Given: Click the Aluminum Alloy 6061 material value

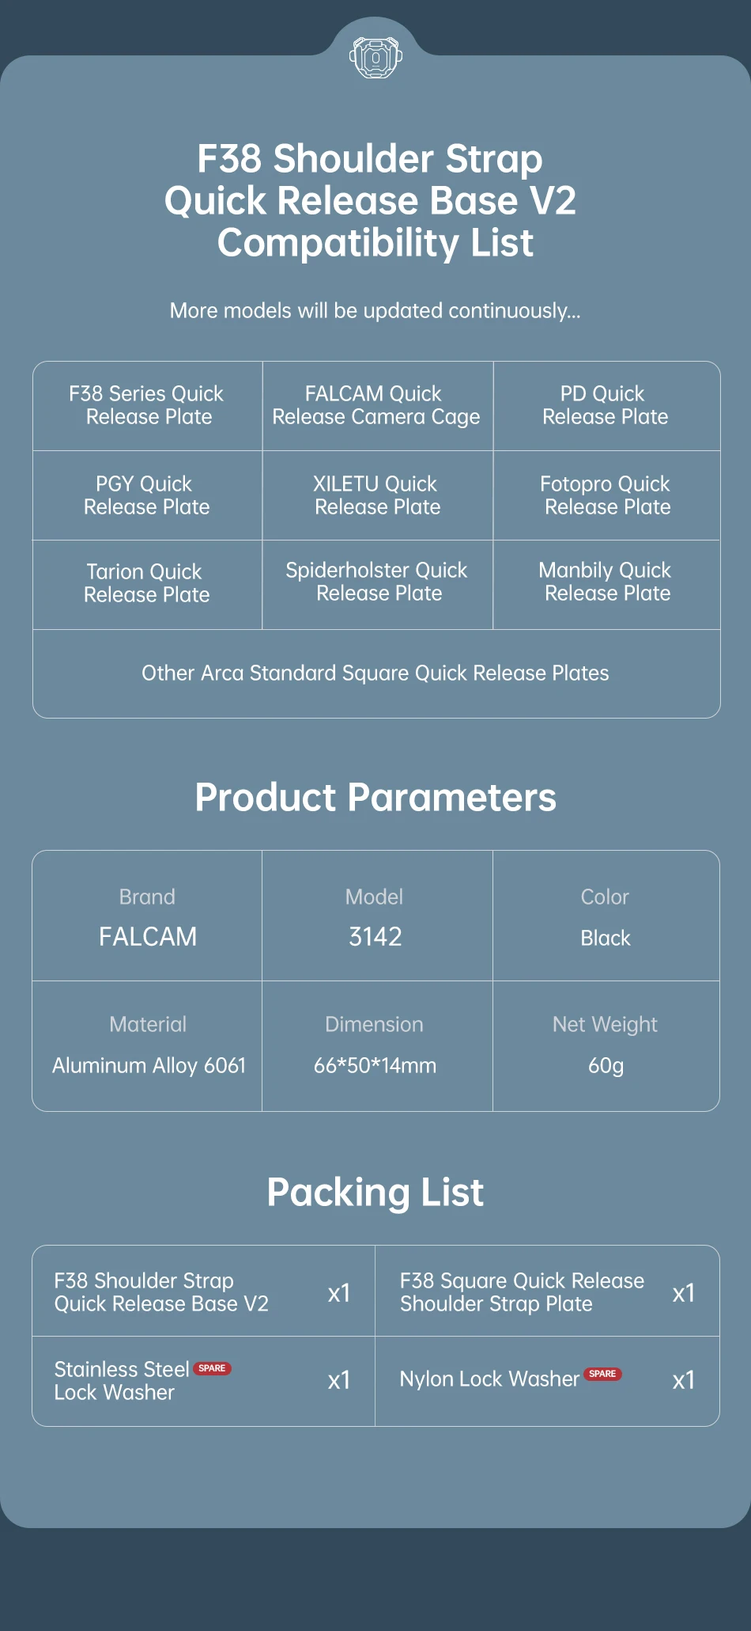Looking at the screenshot, I should click(149, 1065).
